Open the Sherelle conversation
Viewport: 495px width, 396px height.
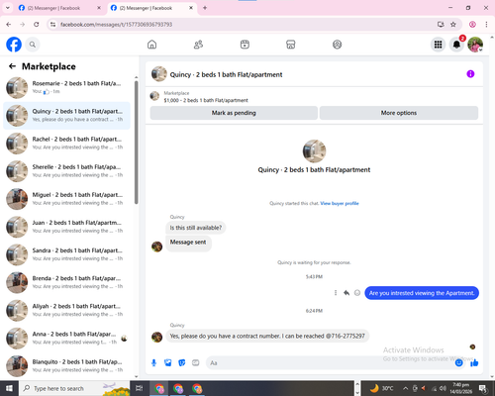(66, 171)
